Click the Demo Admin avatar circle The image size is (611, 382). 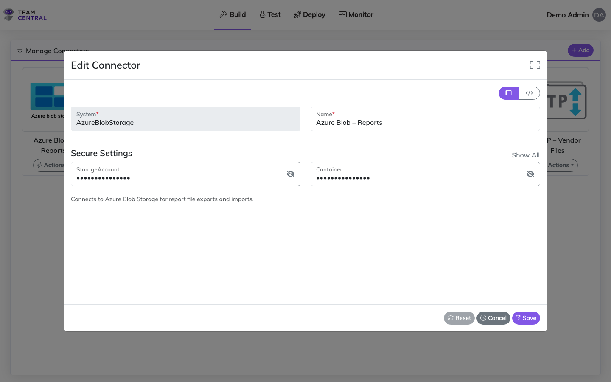coord(599,15)
